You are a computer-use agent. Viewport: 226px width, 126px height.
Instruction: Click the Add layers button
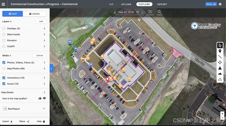tap(41, 21)
